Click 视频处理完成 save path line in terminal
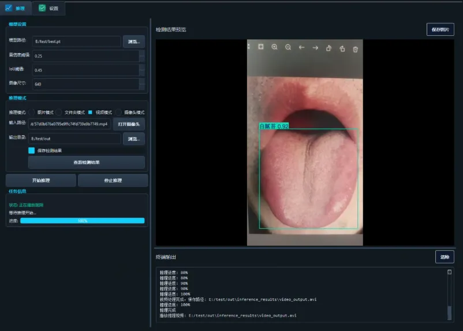463x331 pixels. pyautogui.click(x=238, y=299)
